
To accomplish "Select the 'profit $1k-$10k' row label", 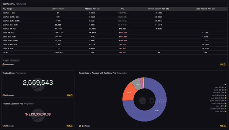I will point(10,25).
